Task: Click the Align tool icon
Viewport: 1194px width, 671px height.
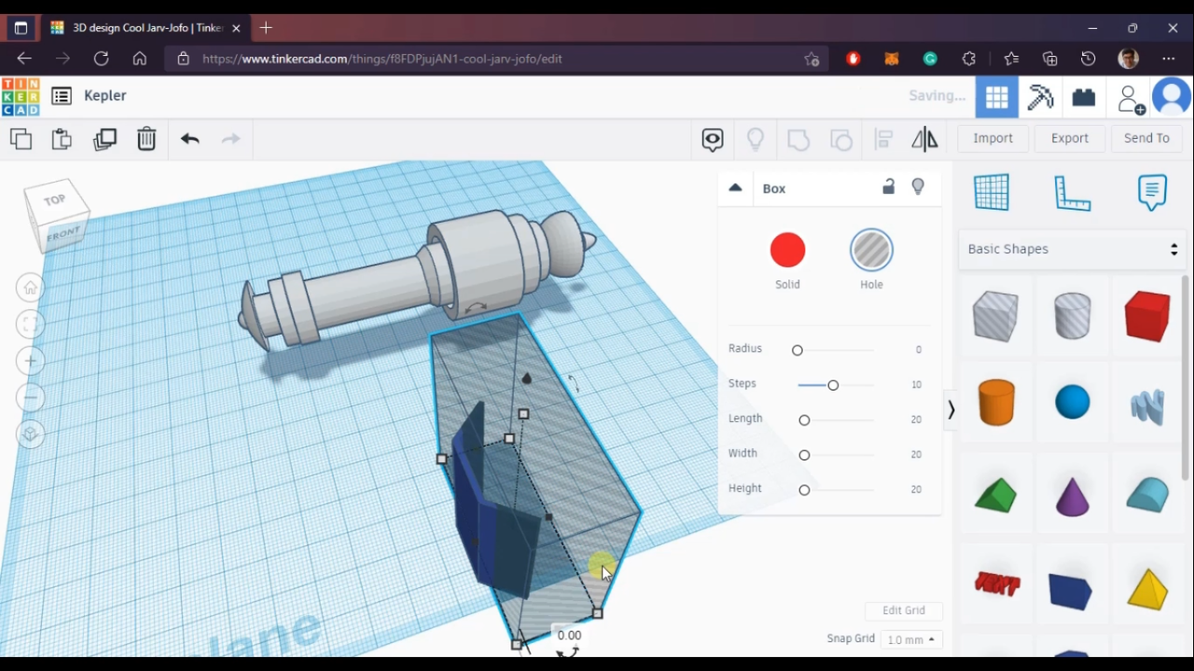Action: click(884, 139)
